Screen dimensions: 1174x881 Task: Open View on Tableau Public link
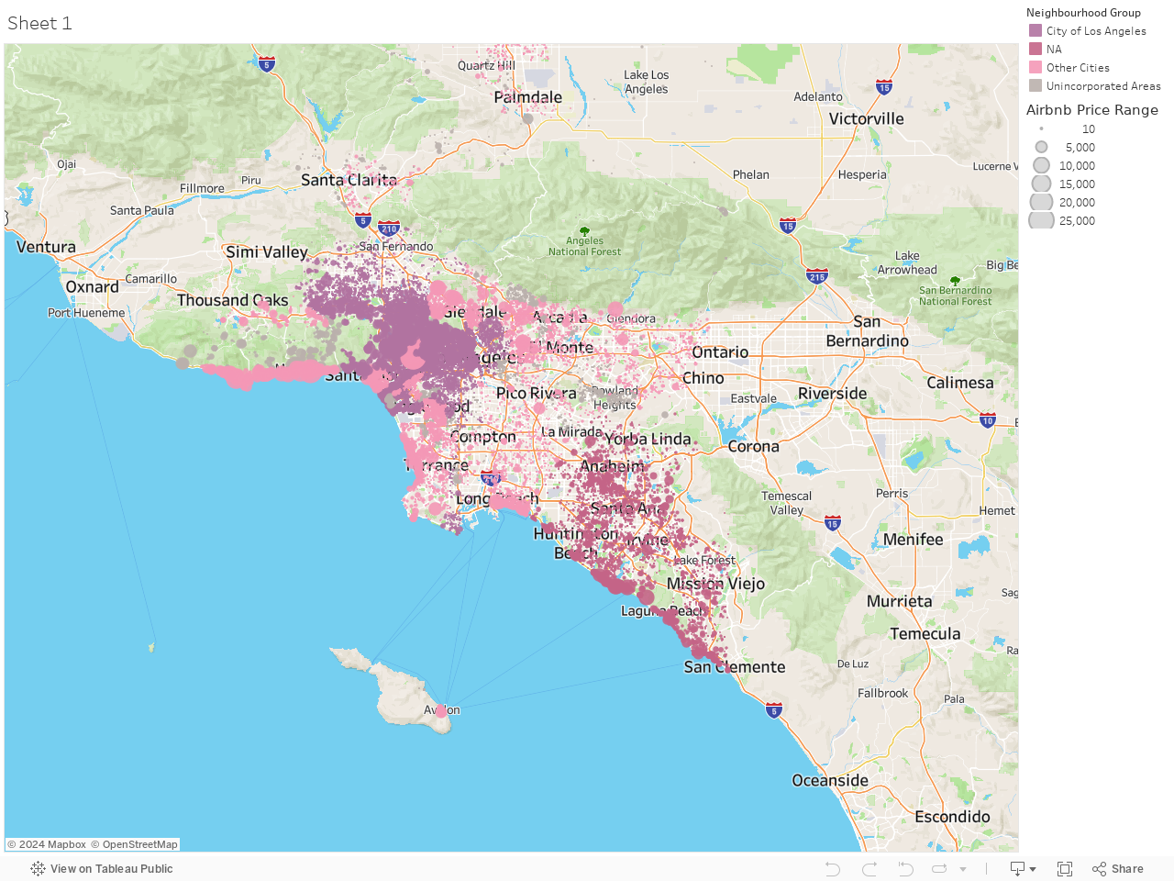[102, 868]
